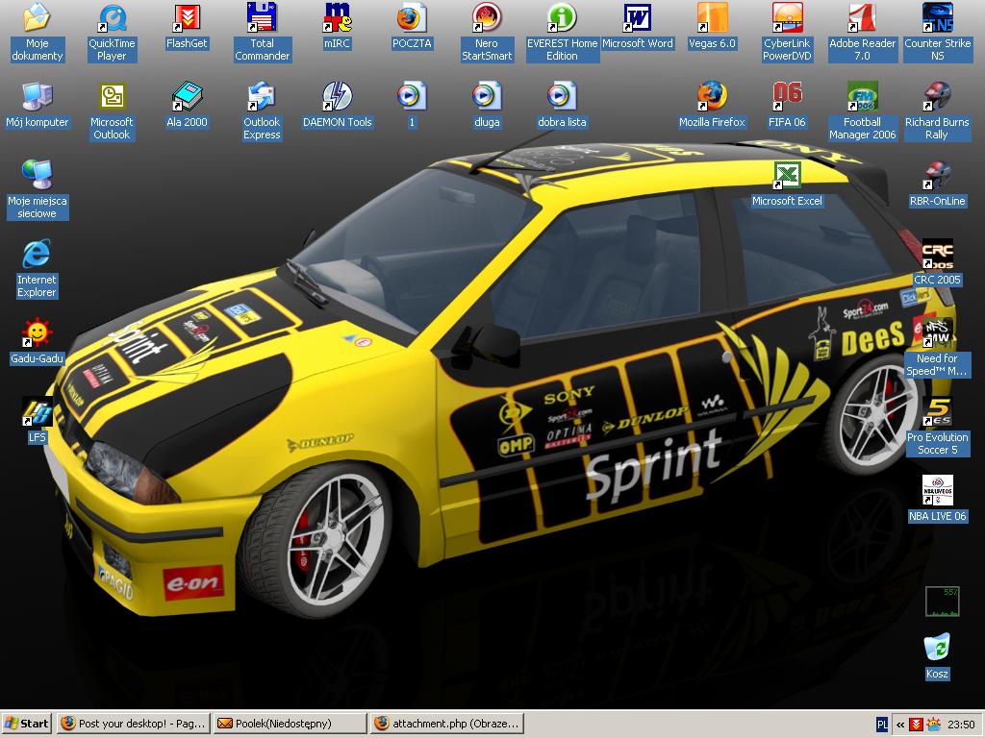
Task: Open the Total Commander desktop shortcut
Action: tap(262, 19)
